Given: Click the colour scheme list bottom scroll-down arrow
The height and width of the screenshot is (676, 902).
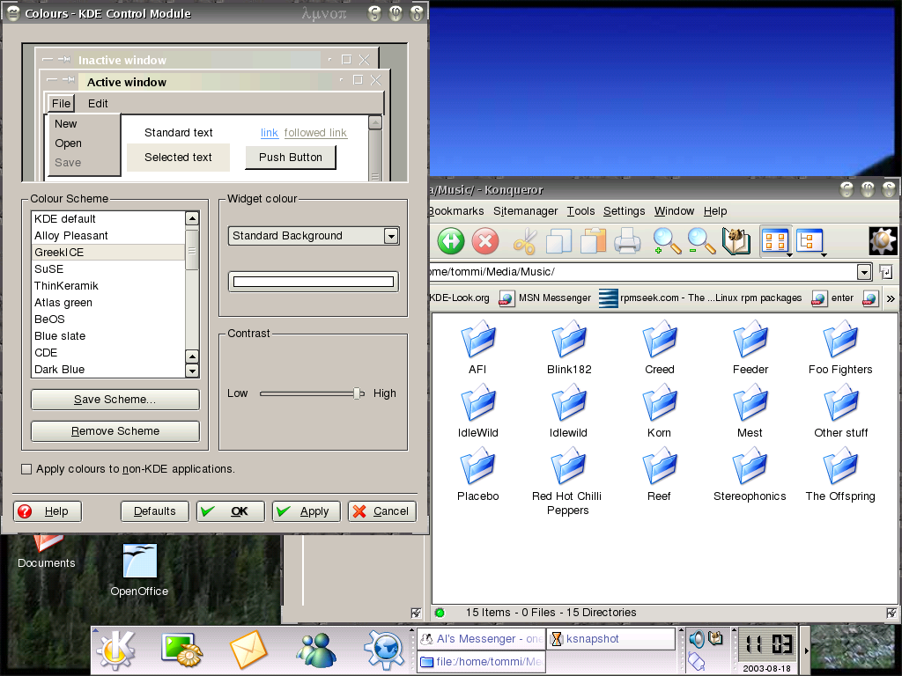Looking at the screenshot, I should (x=192, y=371).
